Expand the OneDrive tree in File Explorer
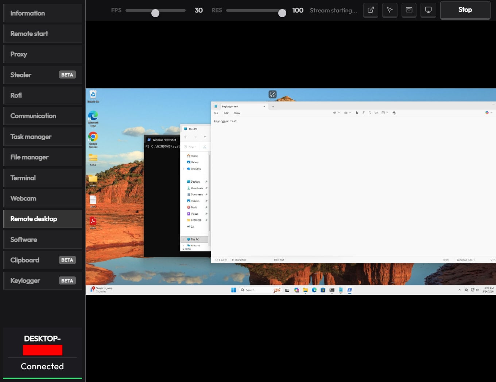The width and height of the screenshot is (496, 382). 184,169
